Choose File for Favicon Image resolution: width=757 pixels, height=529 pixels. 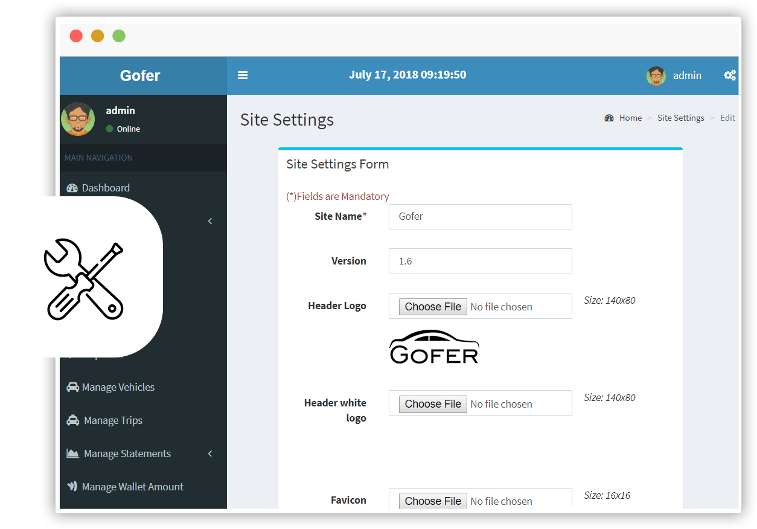[433, 501]
